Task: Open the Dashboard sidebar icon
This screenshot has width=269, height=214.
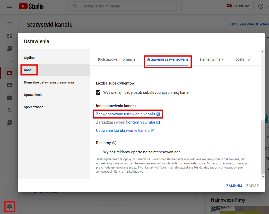Action: [10, 36]
